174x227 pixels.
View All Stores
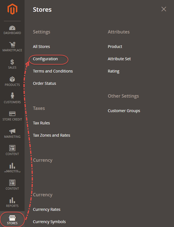click(x=41, y=46)
